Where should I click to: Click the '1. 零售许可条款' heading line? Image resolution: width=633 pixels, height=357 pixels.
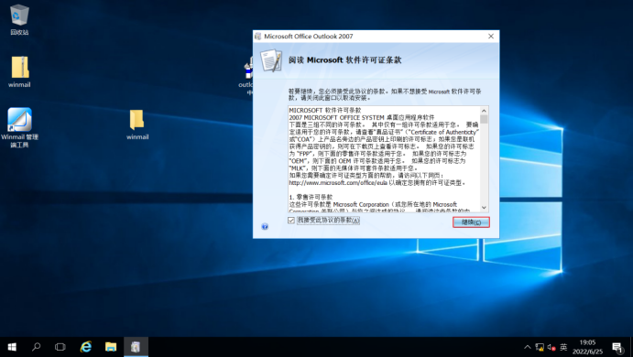point(311,197)
